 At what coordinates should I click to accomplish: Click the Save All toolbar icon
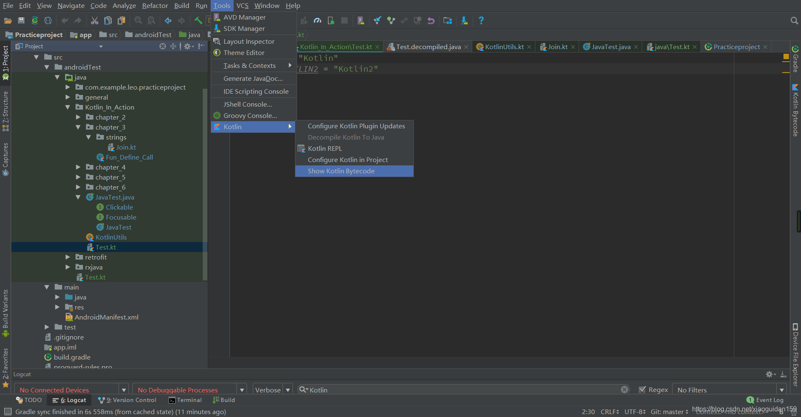click(x=21, y=20)
